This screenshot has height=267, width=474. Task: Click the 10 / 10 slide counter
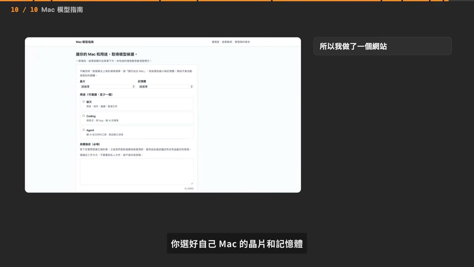click(x=24, y=10)
